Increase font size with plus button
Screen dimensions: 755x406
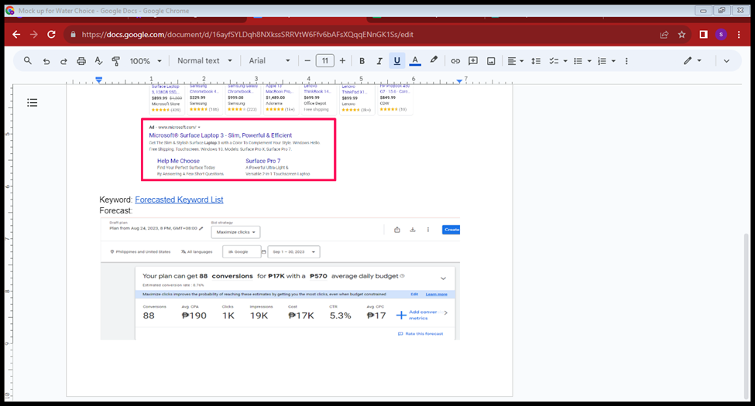pos(342,60)
